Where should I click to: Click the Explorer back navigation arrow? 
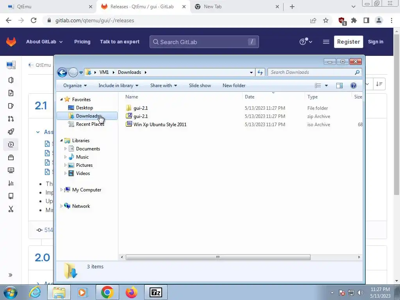[x=62, y=72]
